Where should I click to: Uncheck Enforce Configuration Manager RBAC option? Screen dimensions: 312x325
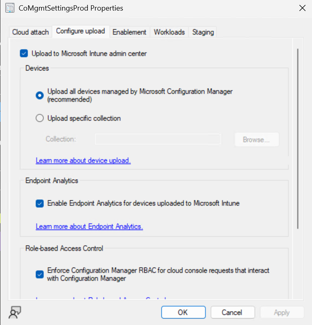[40, 274]
